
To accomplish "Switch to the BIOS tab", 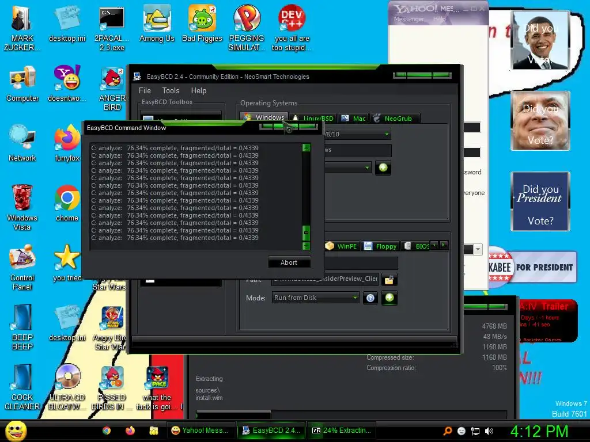I will 417,246.
